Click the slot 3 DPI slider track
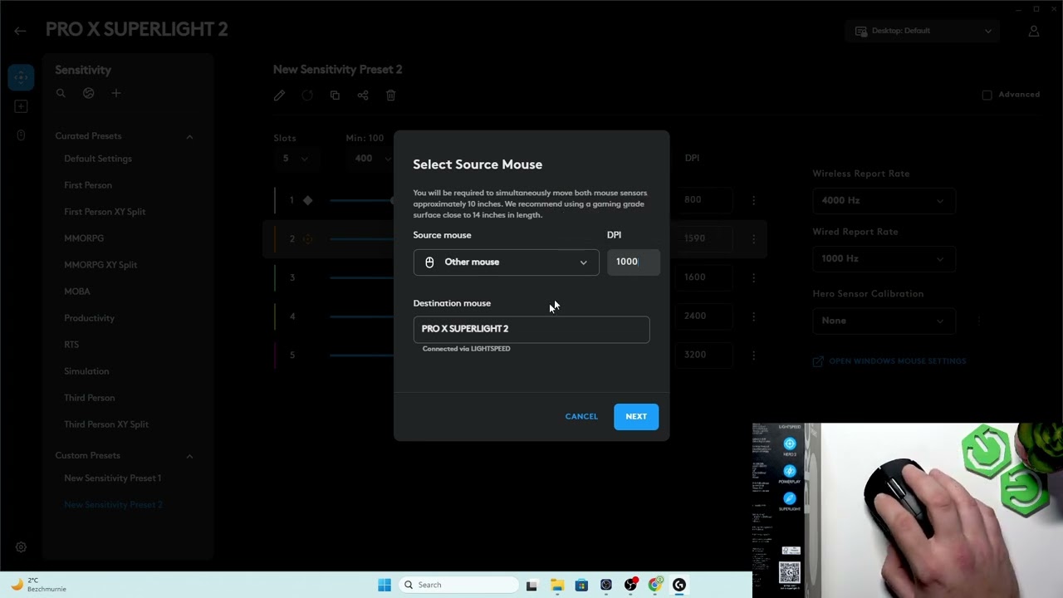The image size is (1063, 598). click(362, 277)
